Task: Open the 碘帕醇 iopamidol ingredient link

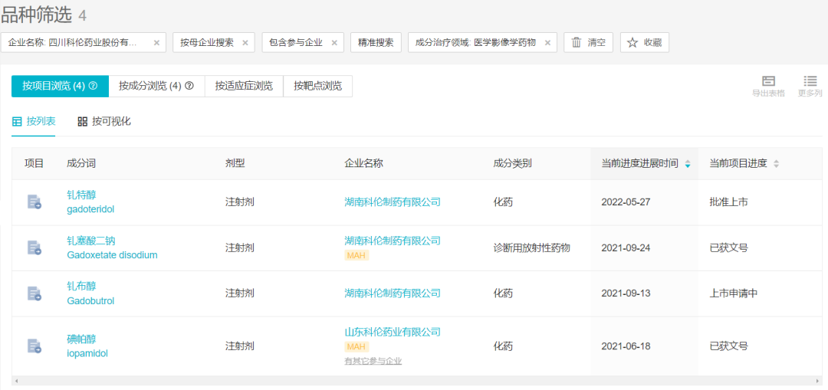Action: click(87, 346)
